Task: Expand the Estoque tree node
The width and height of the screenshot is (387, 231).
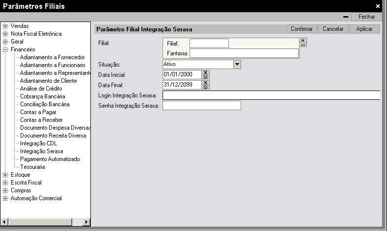Action: point(5,175)
